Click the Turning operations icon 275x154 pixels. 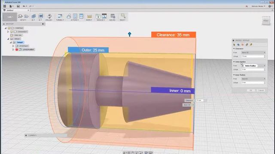60,16
